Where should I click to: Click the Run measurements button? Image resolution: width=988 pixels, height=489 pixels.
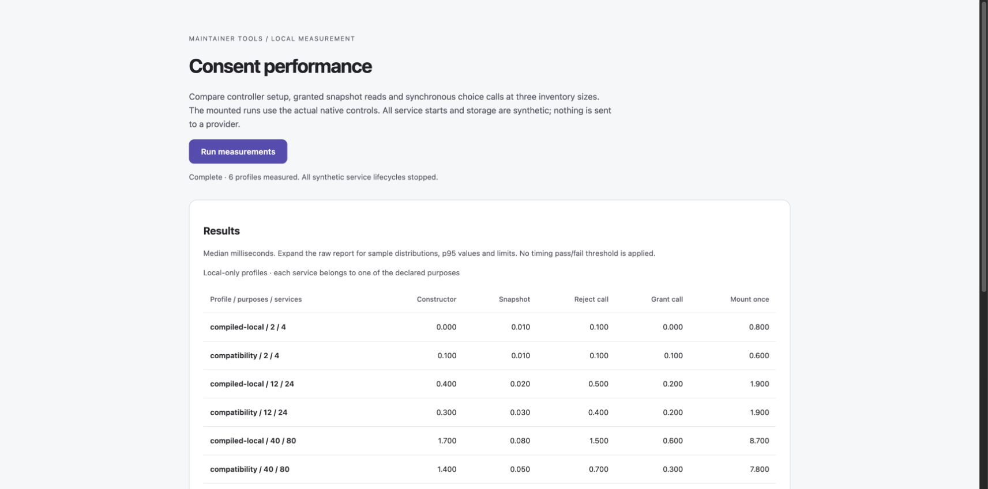point(238,151)
